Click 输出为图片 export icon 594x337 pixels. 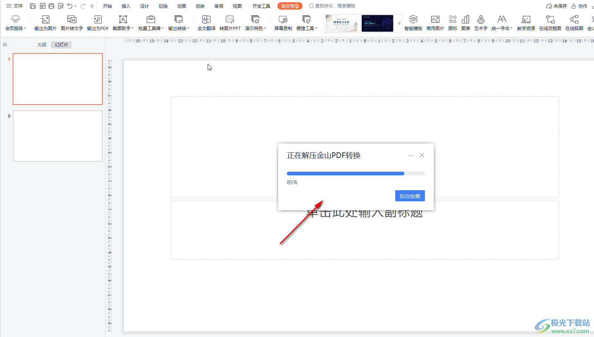(45, 23)
